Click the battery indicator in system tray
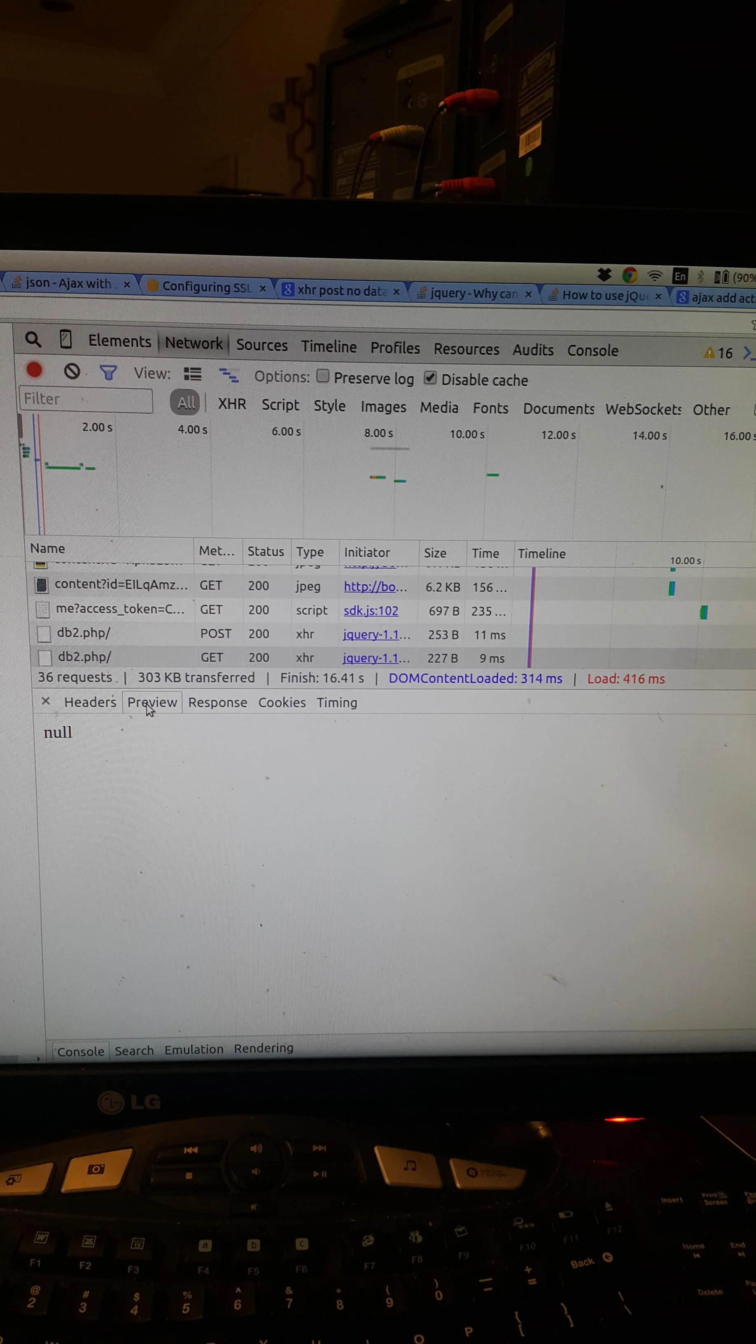Viewport: 756px width, 1344px height. 735,277
